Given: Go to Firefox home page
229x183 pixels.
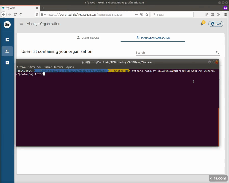Looking at the screenshot, I should tap(21, 15).
